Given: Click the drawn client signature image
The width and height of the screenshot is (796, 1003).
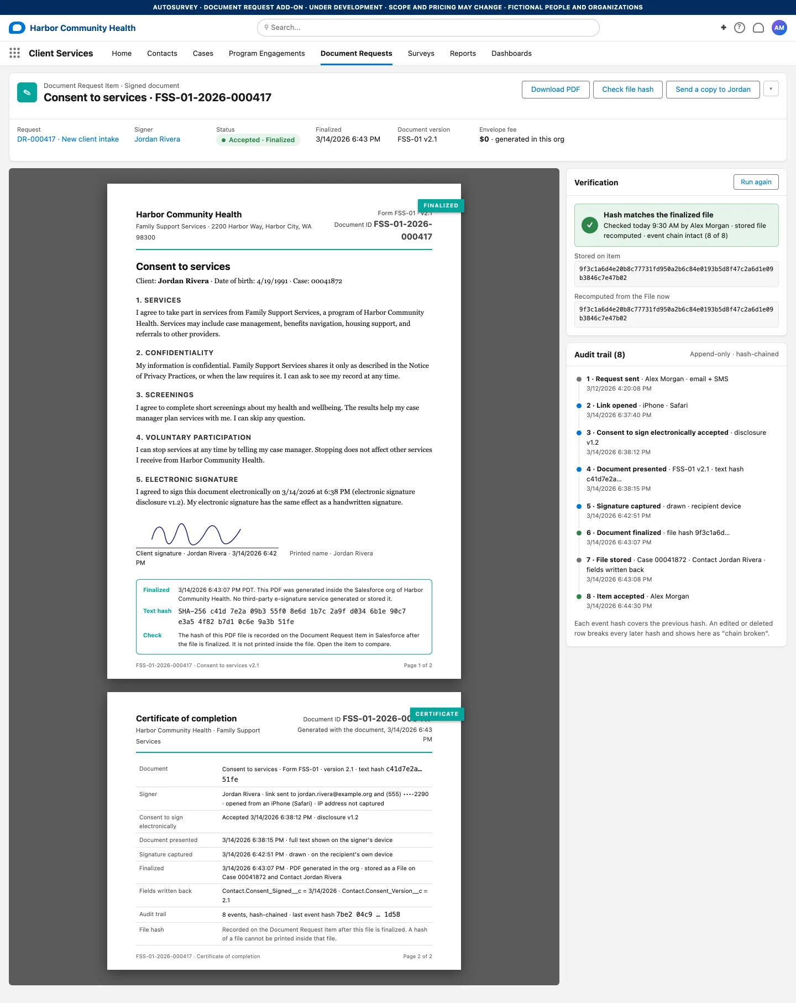Looking at the screenshot, I should coord(196,534).
